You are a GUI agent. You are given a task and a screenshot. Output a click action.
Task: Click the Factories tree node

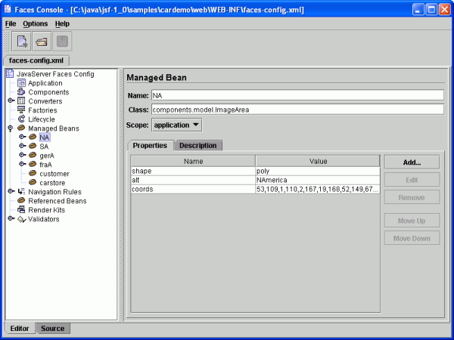coord(46,110)
